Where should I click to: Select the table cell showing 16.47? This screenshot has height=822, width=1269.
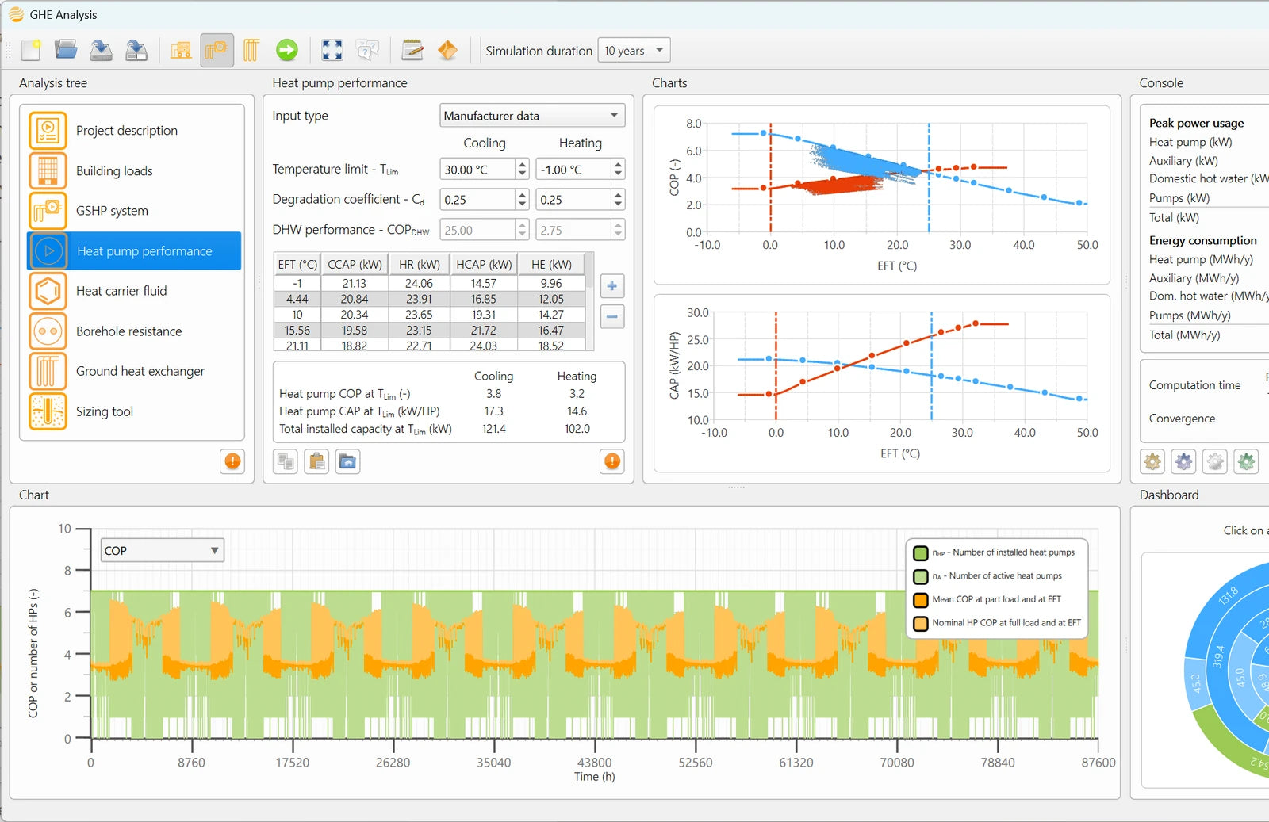(551, 331)
